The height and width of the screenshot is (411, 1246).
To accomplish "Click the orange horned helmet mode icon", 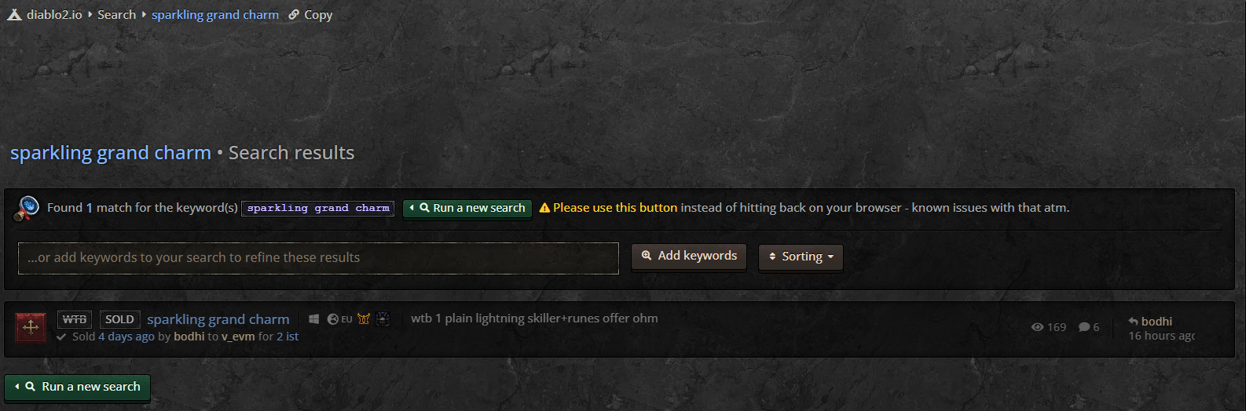I will [364, 318].
